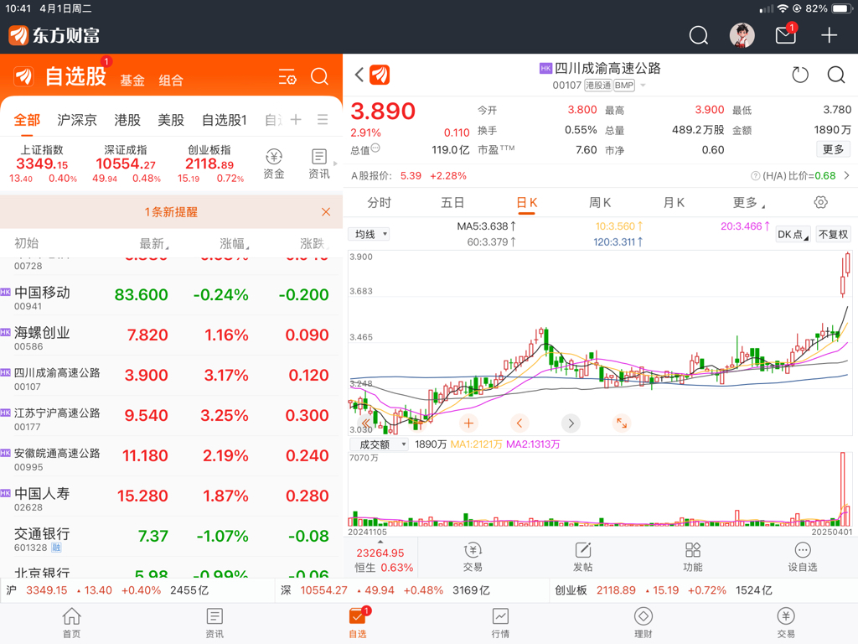Open 不复权 adjustment selector
858x644 pixels.
click(833, 235)
